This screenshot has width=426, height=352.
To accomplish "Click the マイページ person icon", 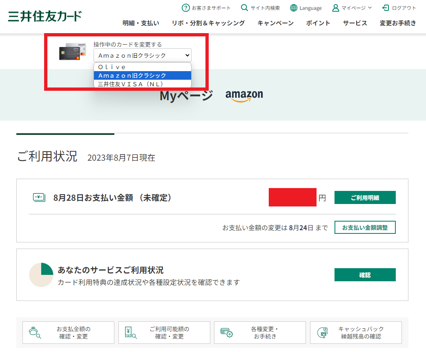I will point(335,7).
